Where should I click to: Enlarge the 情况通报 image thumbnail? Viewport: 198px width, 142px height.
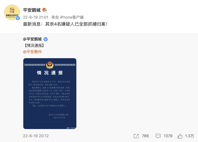point(50,94)
